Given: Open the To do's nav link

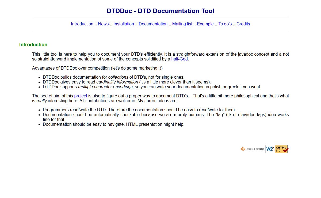Looking at the screenshot, I should [x=225, y=24].
